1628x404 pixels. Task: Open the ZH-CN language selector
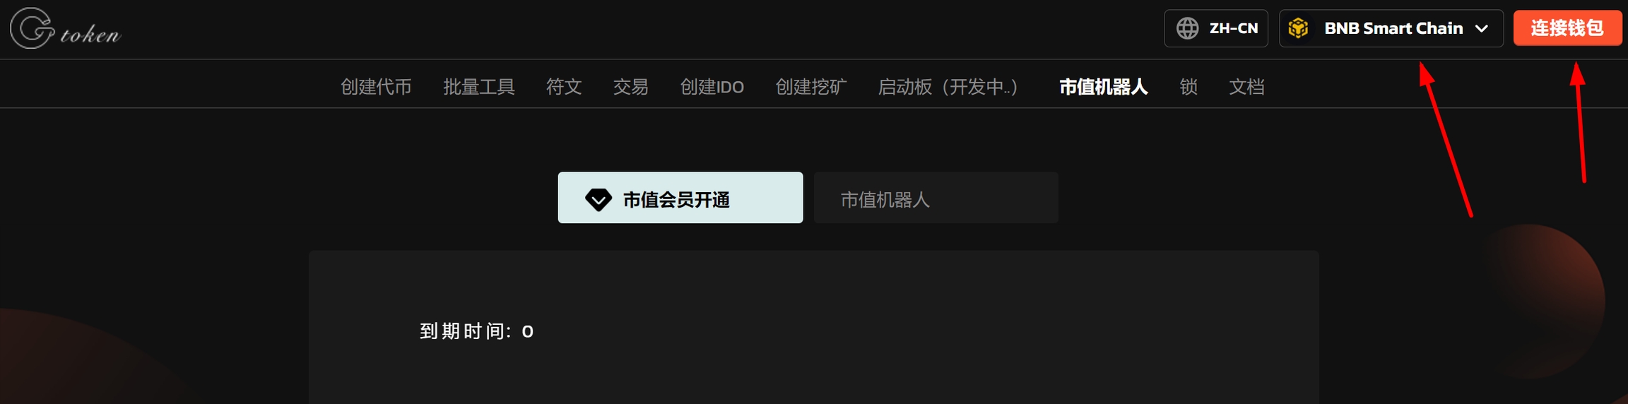point(1216,28)
